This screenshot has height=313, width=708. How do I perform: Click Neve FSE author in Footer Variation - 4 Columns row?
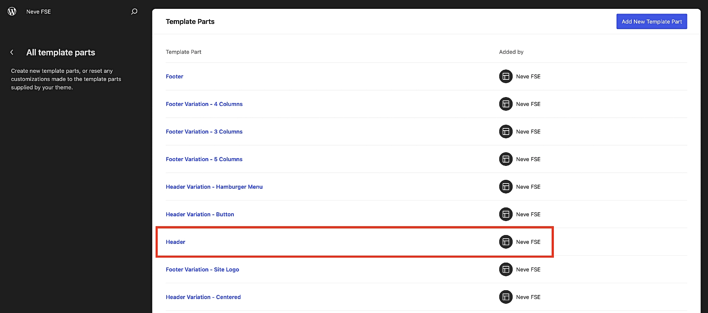(528, 104)
